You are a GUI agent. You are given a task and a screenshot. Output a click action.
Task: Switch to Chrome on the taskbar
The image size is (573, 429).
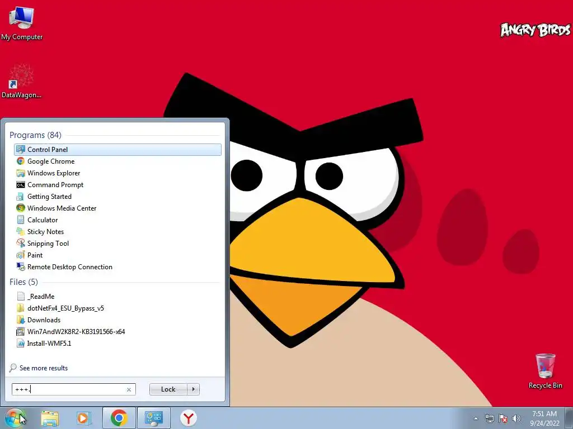[x=119, y=418]
